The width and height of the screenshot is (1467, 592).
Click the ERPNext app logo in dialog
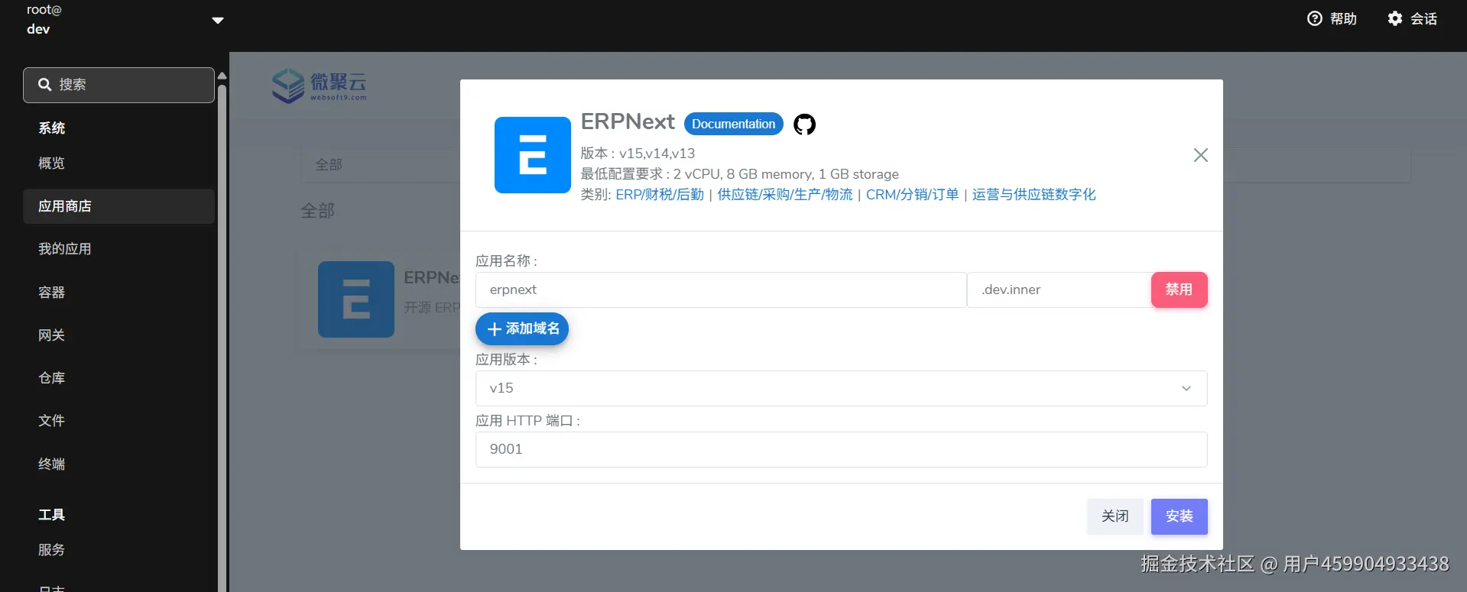533,155
